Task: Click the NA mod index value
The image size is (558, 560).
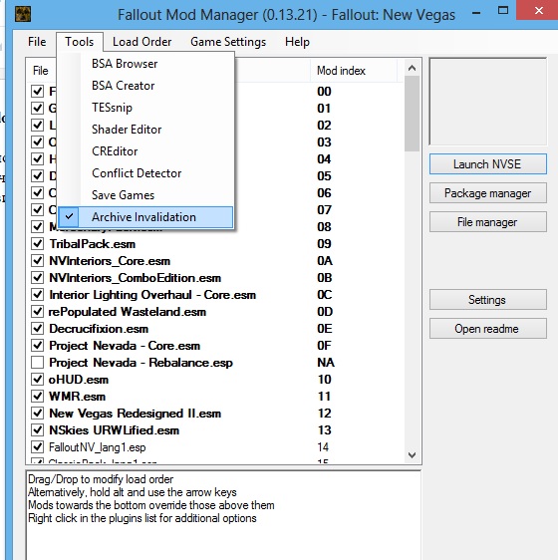Action: [326, 363]
